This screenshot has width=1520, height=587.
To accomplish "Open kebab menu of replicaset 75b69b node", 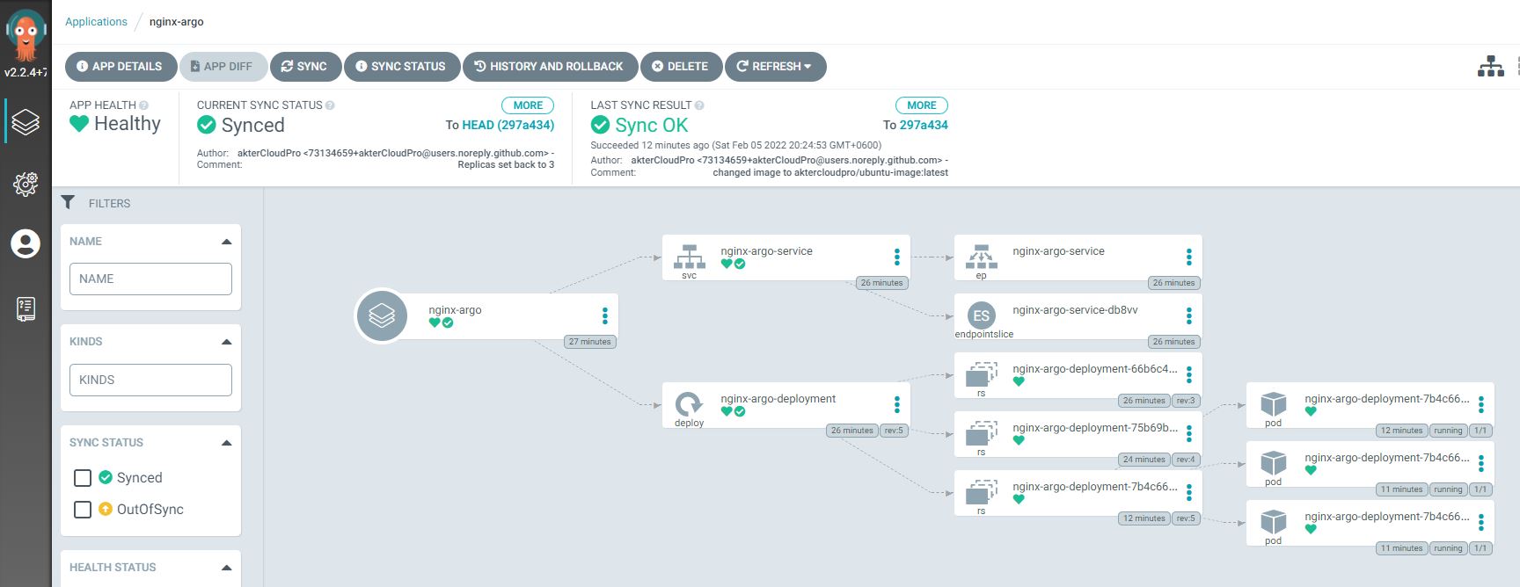I will tap(1188, 433).
